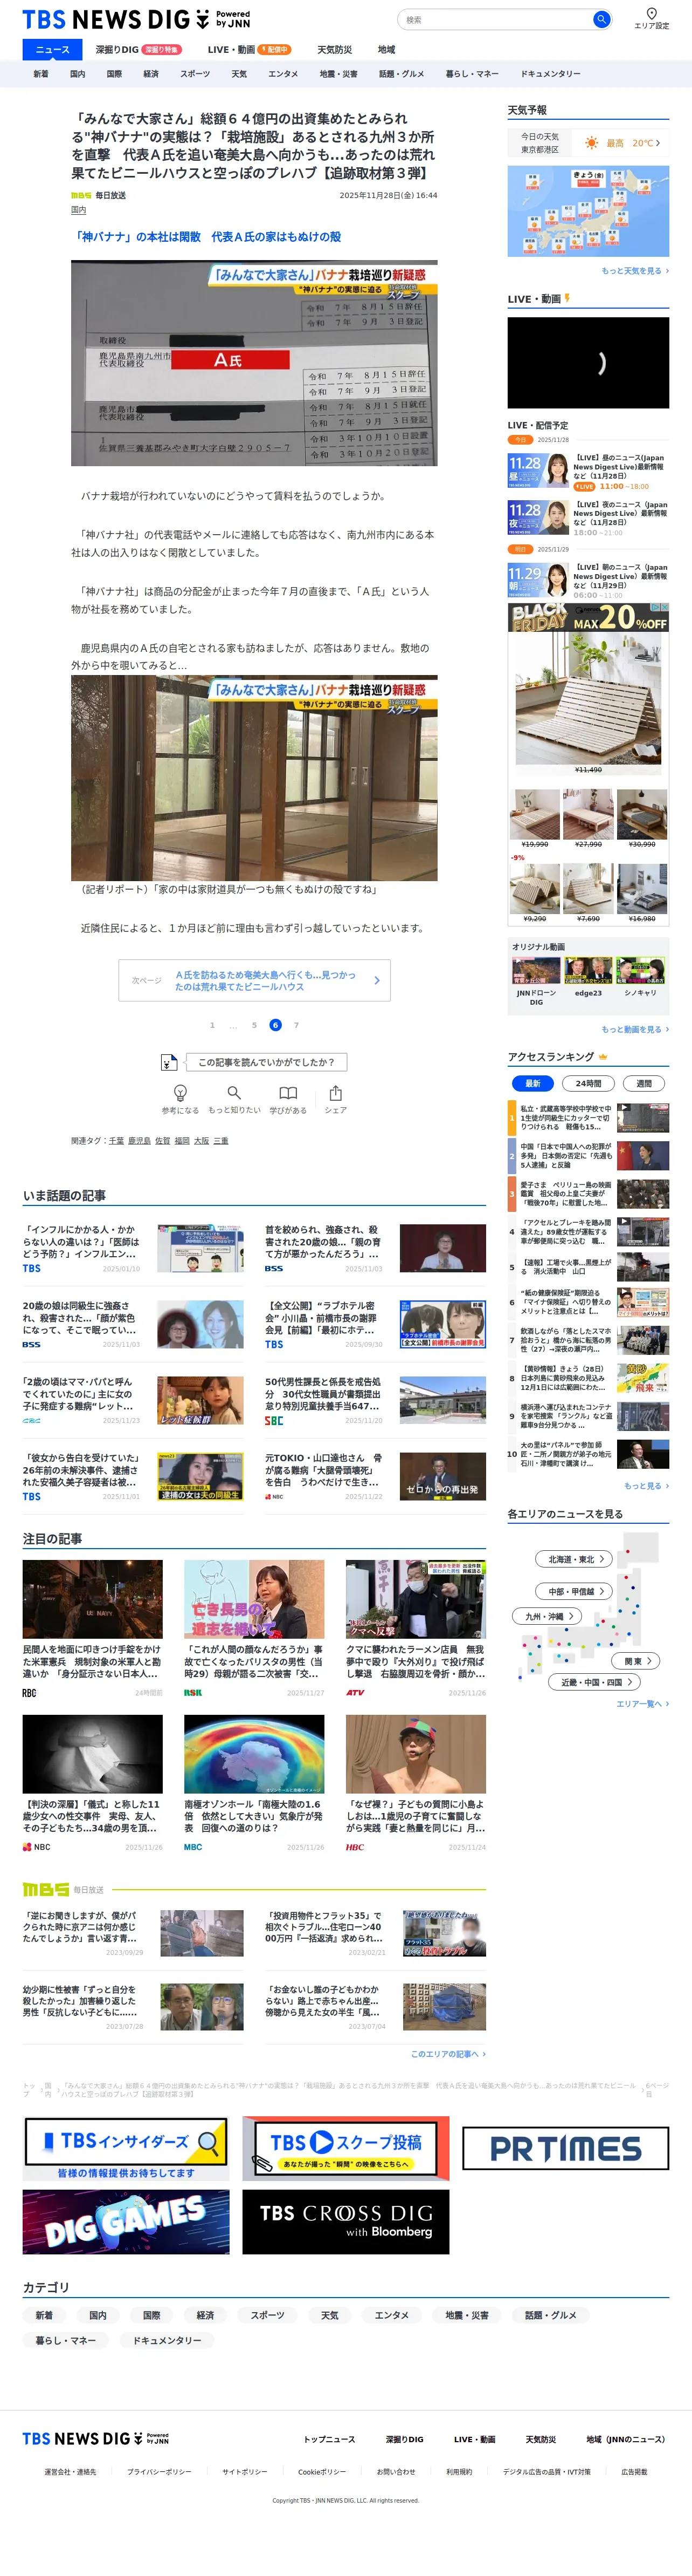Screen dimensions: 692x2576
Task: Click the current page 6 indicator
Action: pyautogui.click(x=275, y=1025)
